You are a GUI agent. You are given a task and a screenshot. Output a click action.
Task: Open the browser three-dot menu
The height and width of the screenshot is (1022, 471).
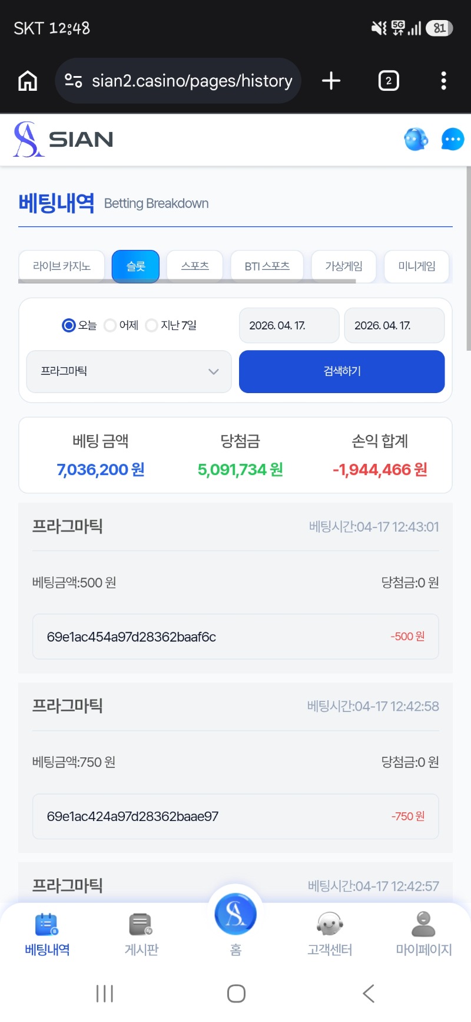tap(443, 81)
